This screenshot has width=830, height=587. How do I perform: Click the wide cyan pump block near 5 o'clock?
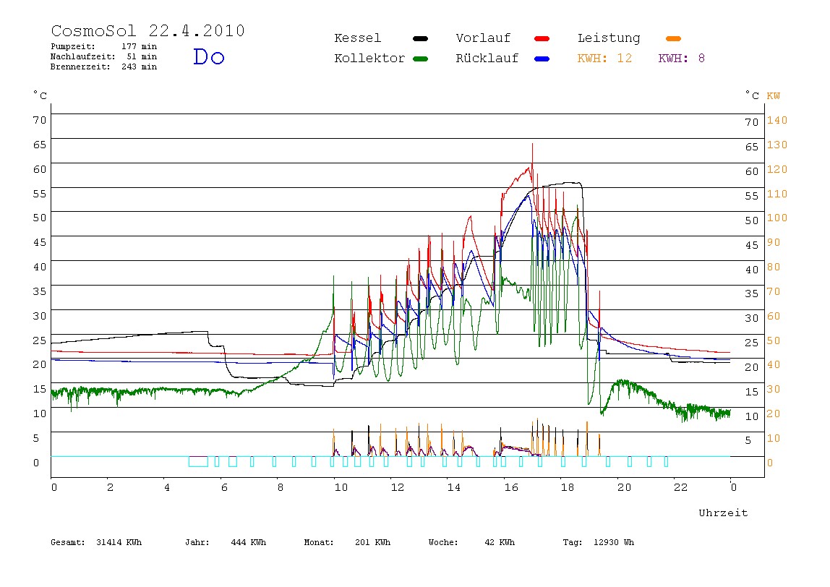199,461
